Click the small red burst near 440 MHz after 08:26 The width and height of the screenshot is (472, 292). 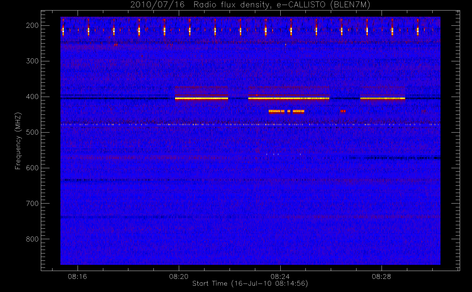[343, 111]
